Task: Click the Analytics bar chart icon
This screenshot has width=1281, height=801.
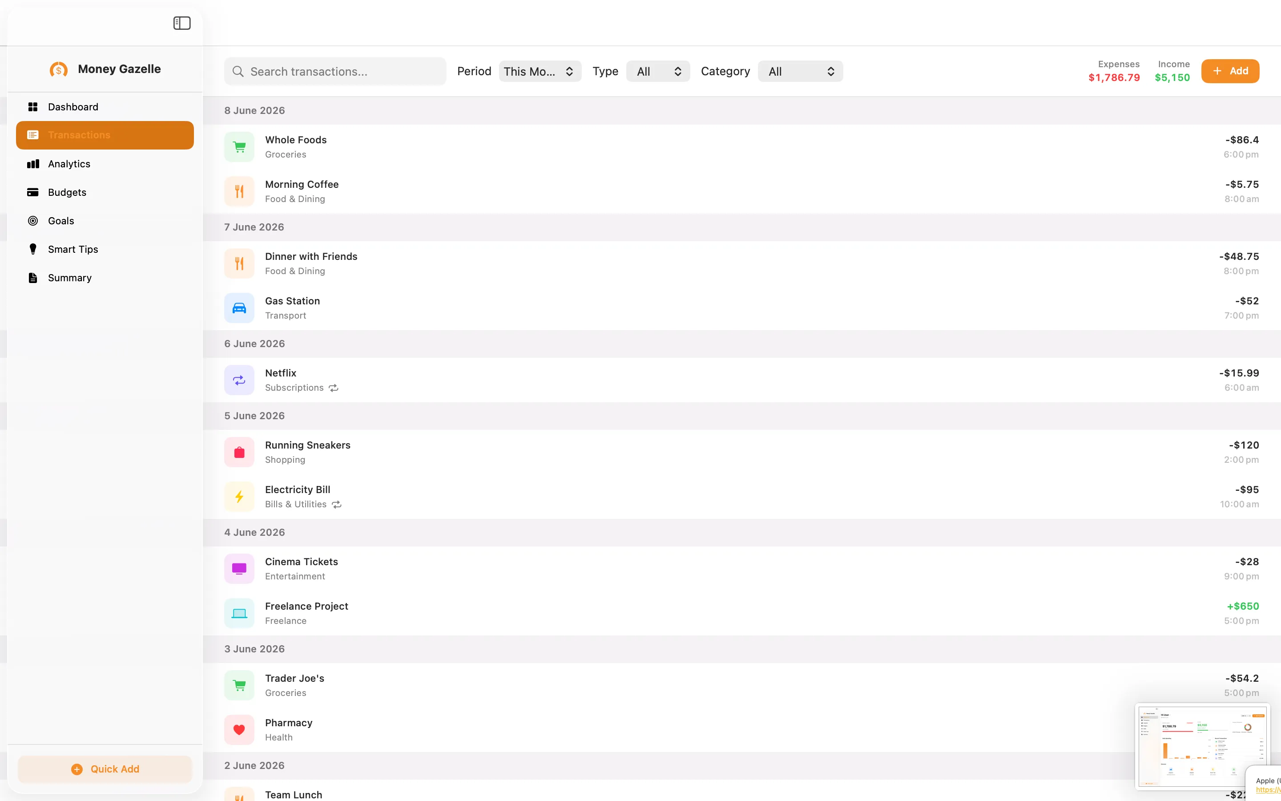Action: point(33,164)
